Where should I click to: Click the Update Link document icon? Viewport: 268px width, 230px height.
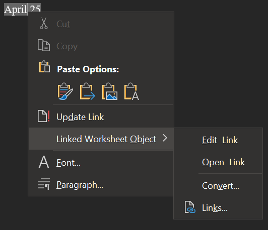tap(44, 116)
